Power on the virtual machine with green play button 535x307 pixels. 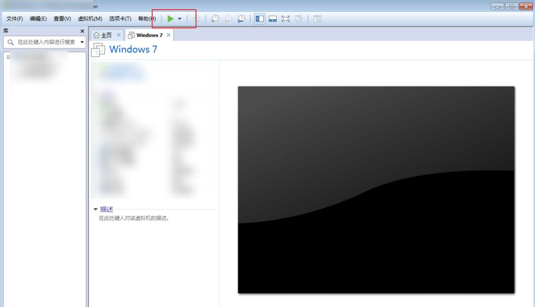[x=170, y=19]
